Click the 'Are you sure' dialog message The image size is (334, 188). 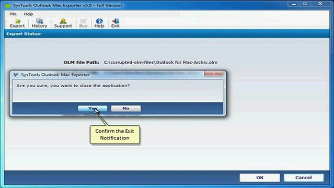click(x=73, y=86)
